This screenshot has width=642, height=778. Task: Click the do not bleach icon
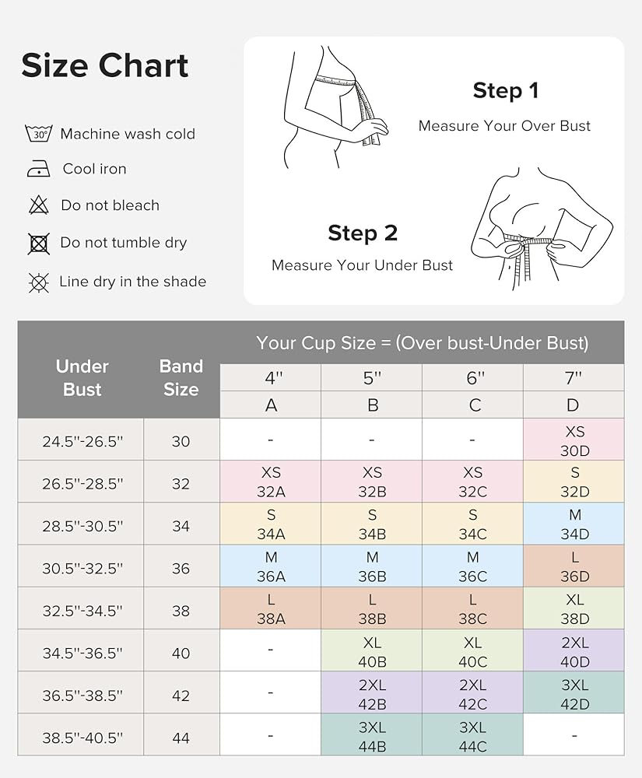39,205
